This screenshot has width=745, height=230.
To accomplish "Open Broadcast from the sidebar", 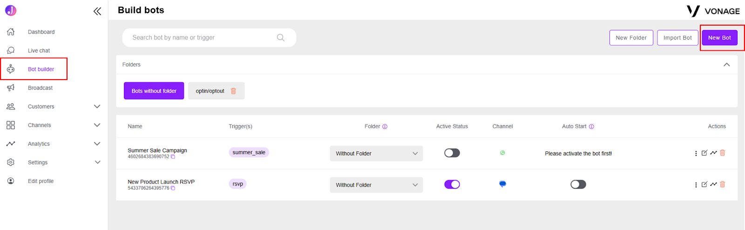I will click(x=40, y=88).
